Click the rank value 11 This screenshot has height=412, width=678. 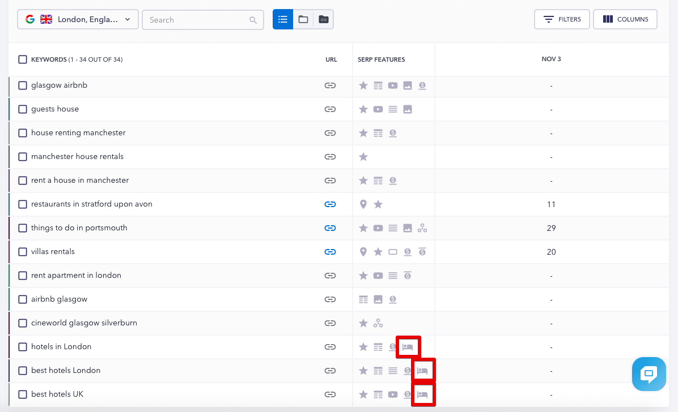click(552, 204)
